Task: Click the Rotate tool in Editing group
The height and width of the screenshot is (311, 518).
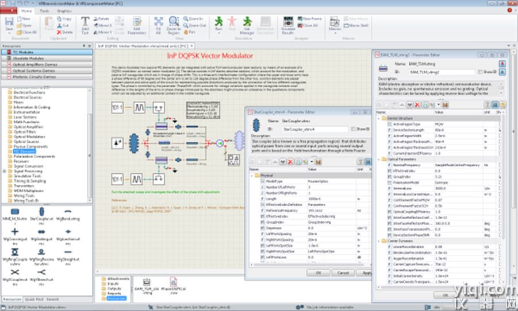Action: tap(101, 19)
